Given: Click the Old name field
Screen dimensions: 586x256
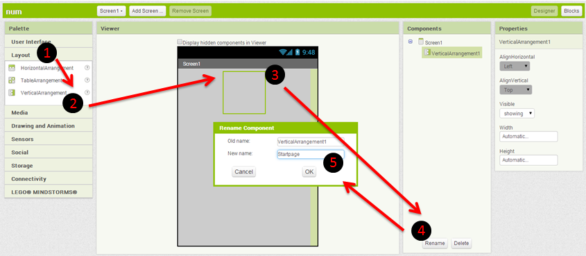Looking at the screenshot, I should (311, 142).
